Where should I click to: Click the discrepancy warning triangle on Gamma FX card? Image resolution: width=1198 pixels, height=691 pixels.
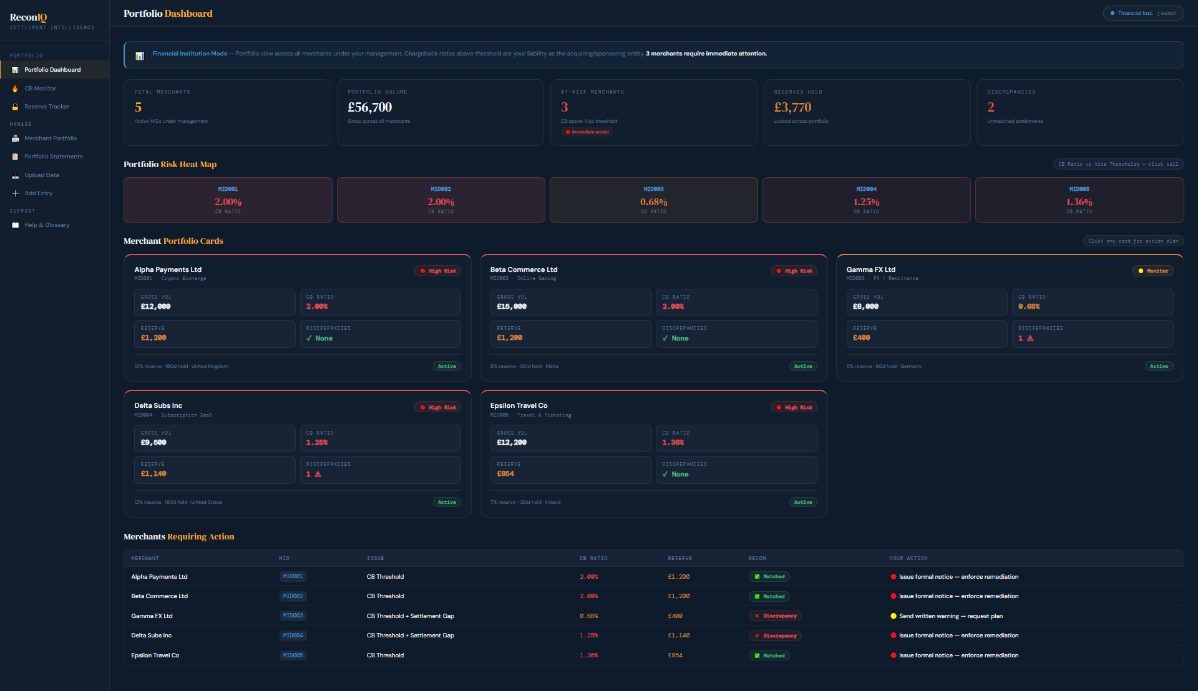[1030, 338]
